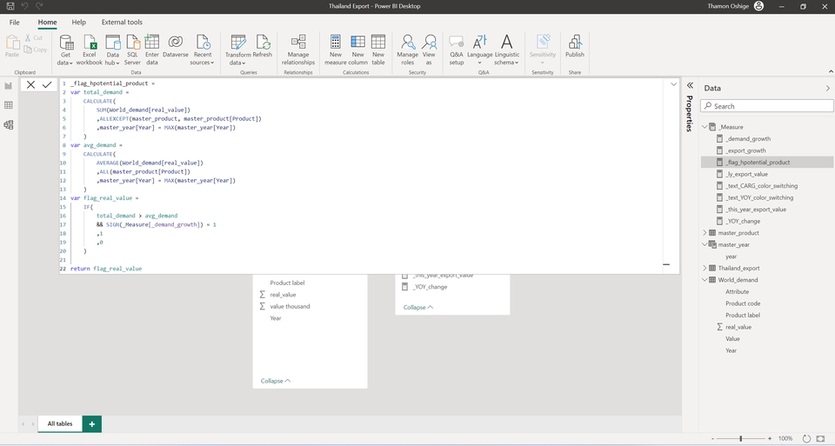Select Product code field
835x446 pixels.
[742, 303]
